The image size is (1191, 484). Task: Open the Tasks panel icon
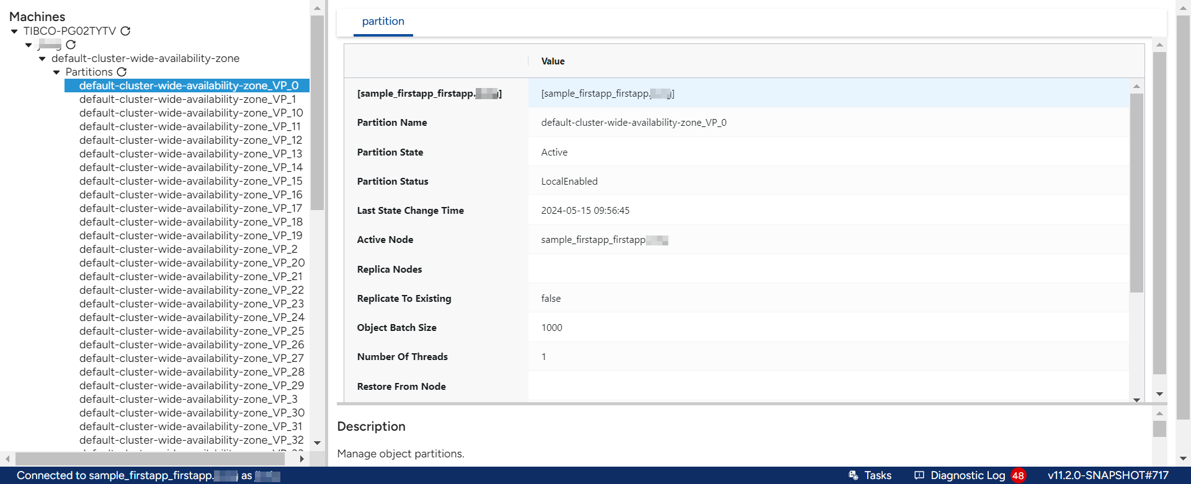coord(854,475)
